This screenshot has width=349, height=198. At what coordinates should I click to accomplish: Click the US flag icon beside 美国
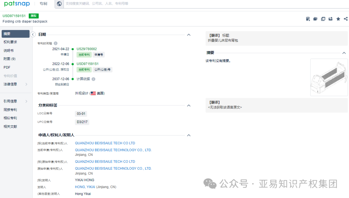93,93
